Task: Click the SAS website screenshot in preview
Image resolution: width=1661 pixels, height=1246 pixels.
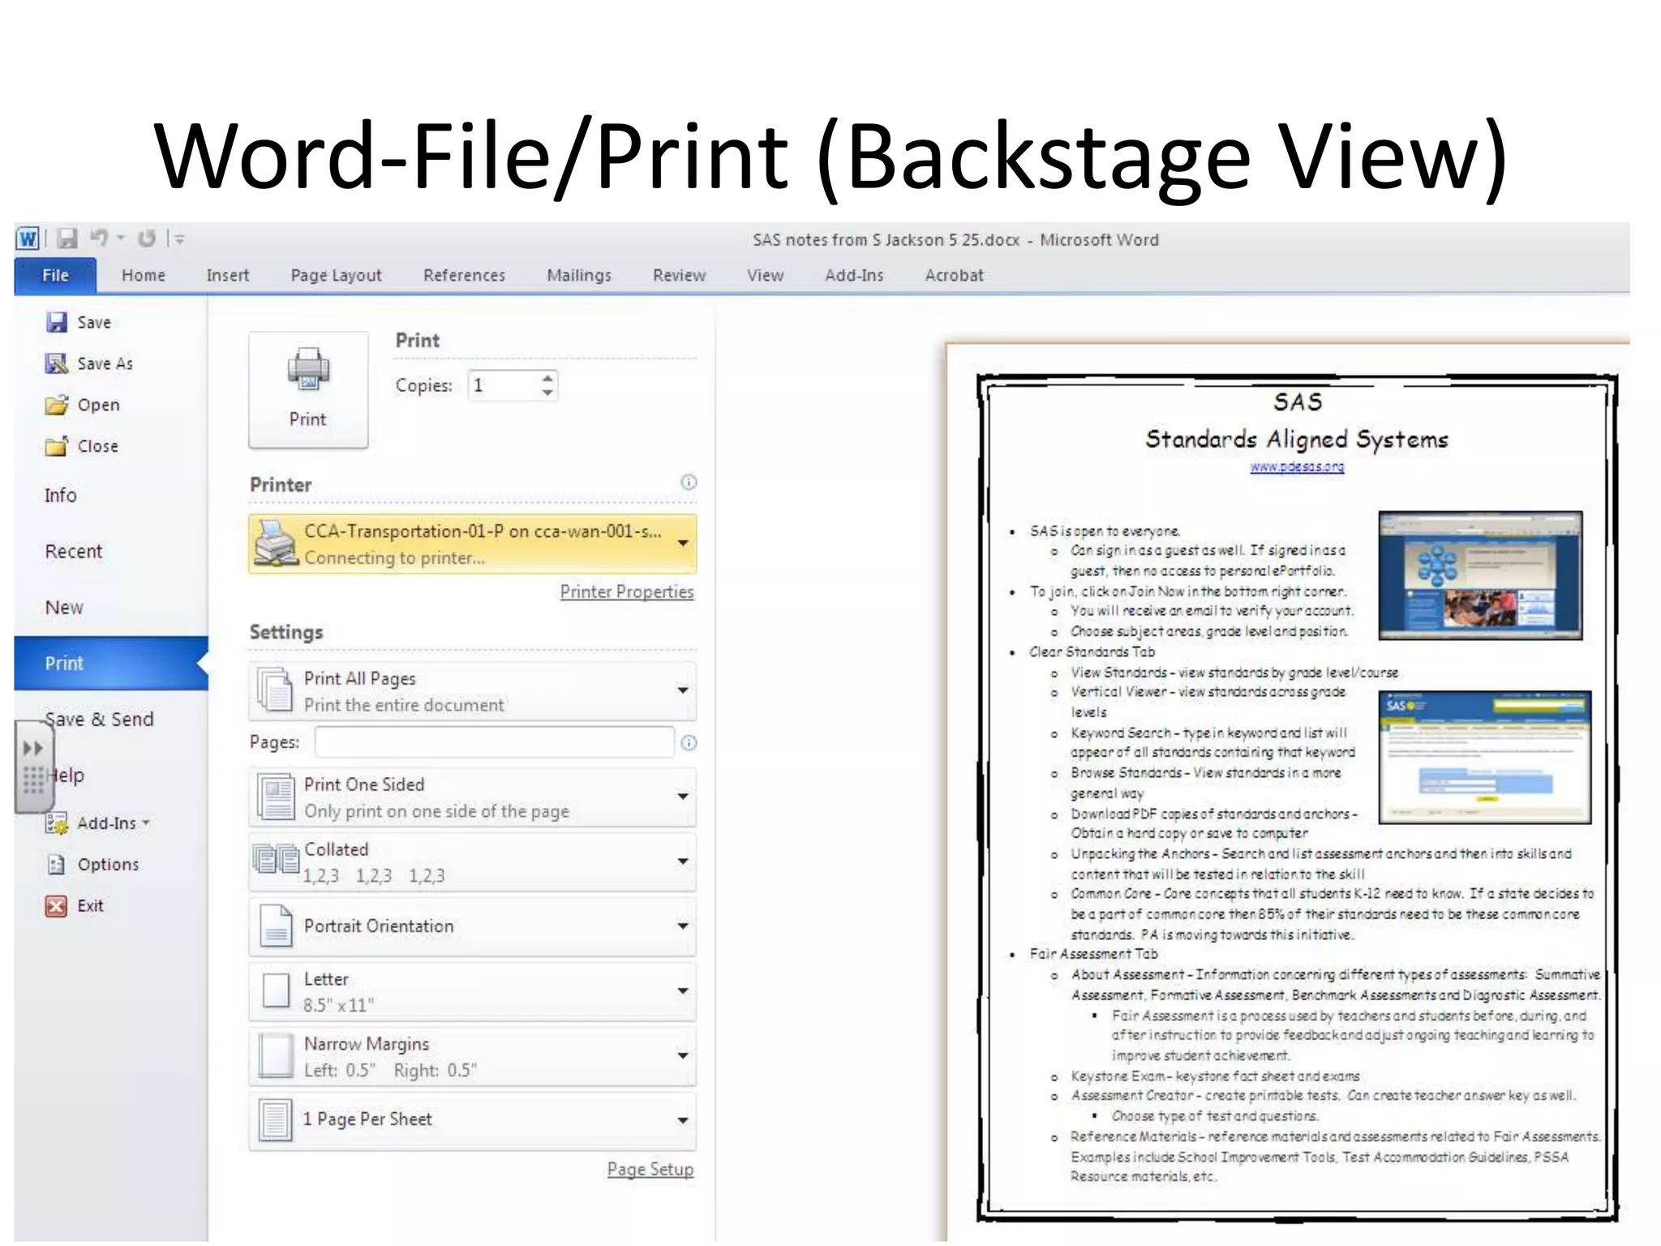Action: [1480, 575]
